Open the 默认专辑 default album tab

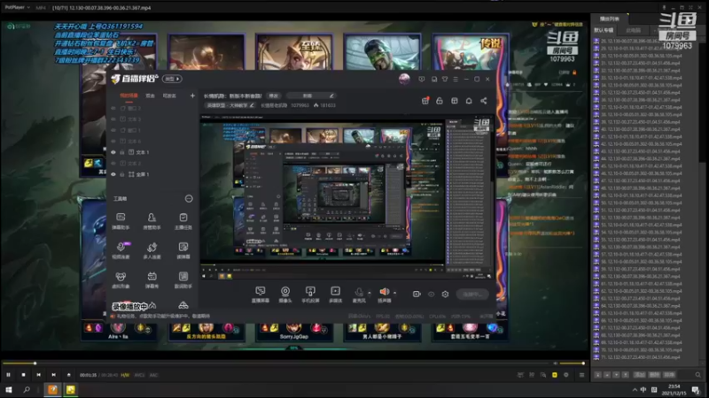click(x=604, y=30)
